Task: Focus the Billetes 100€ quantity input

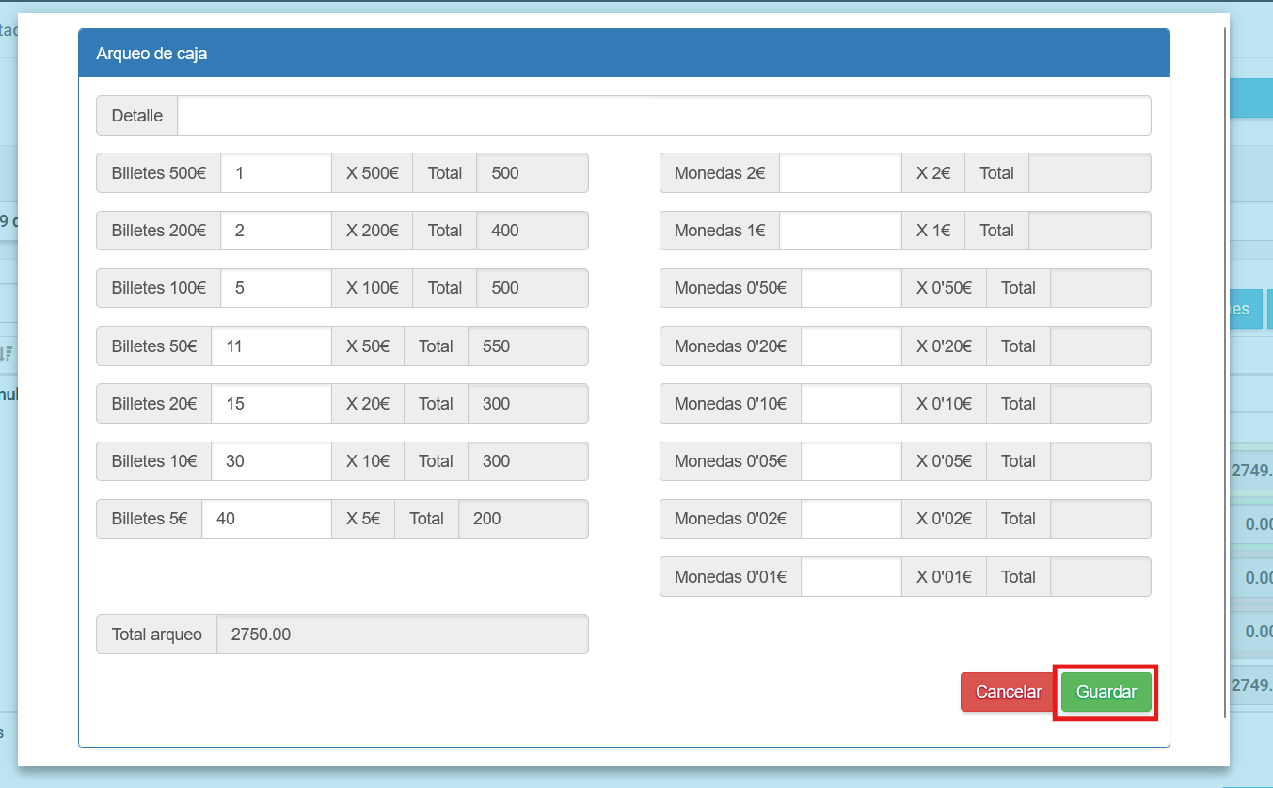Action: tap(276, 288)
